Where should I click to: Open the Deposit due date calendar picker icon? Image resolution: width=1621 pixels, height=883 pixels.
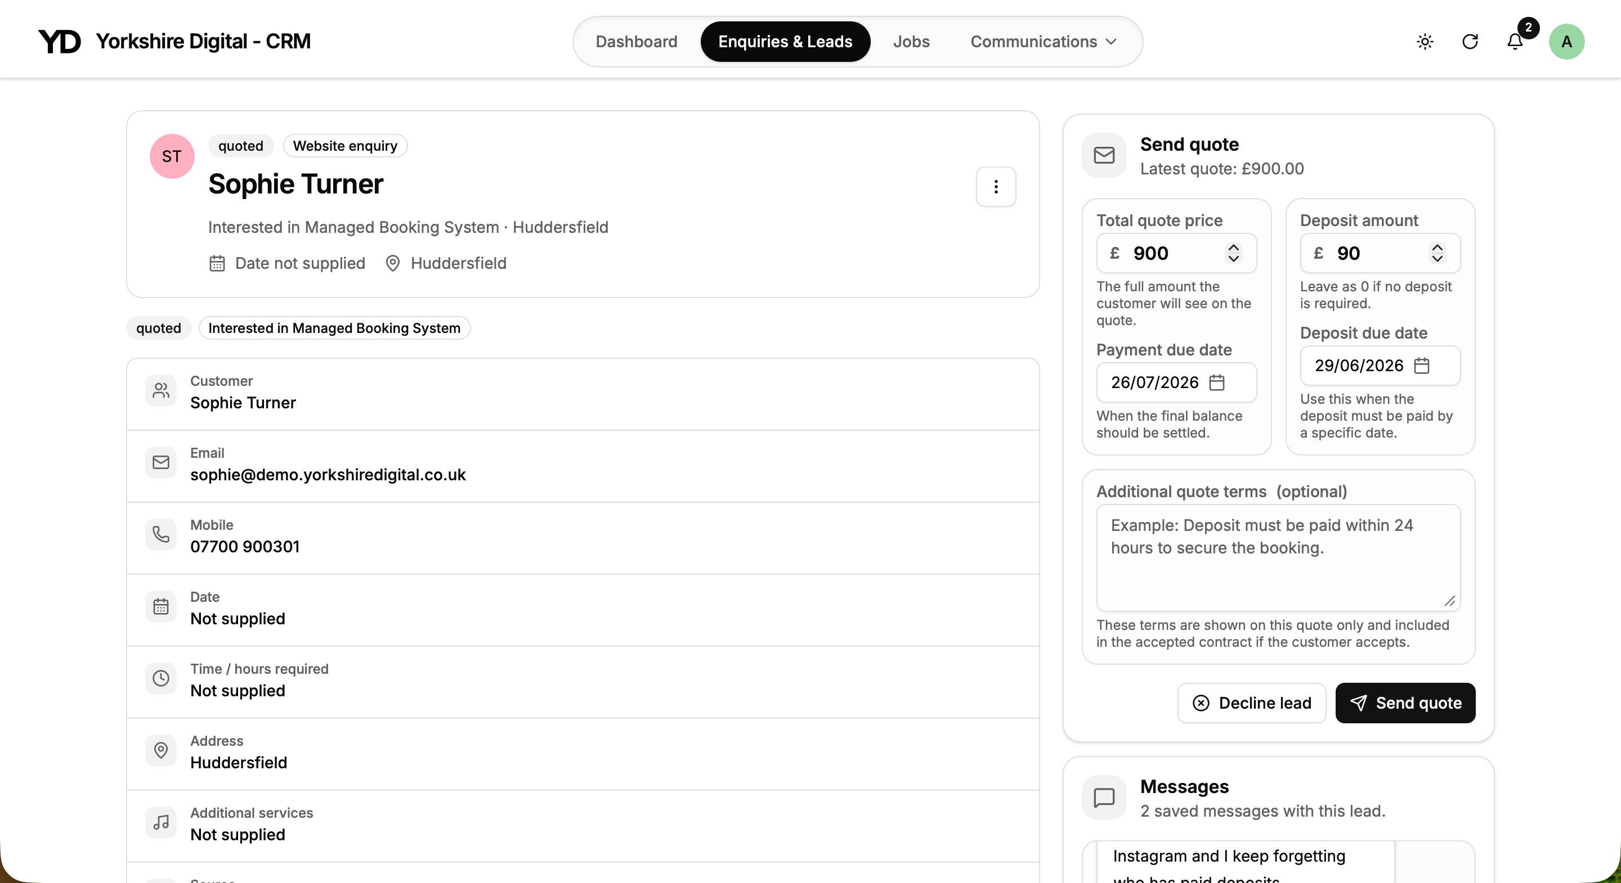point(1422,366)
